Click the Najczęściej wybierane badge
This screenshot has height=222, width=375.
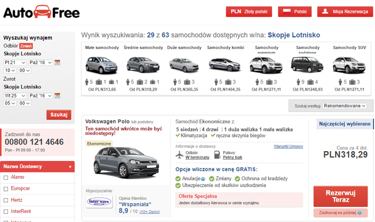344,124
